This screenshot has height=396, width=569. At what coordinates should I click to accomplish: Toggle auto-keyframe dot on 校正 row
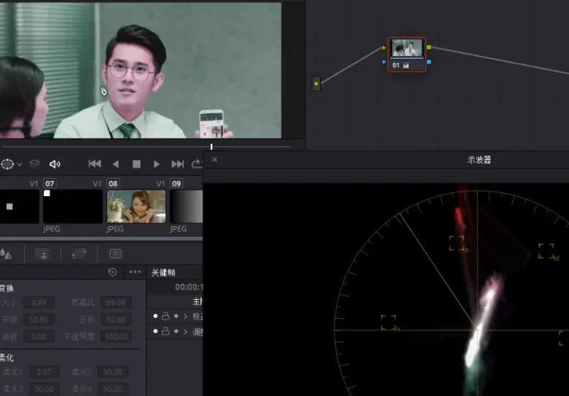click(x=155, y=317)
